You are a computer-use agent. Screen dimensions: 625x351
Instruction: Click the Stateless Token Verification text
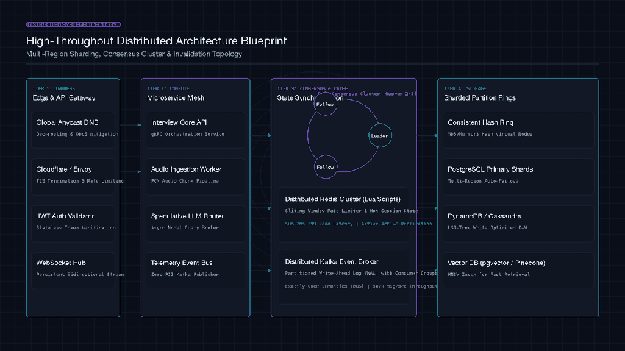tap(76, 228)
